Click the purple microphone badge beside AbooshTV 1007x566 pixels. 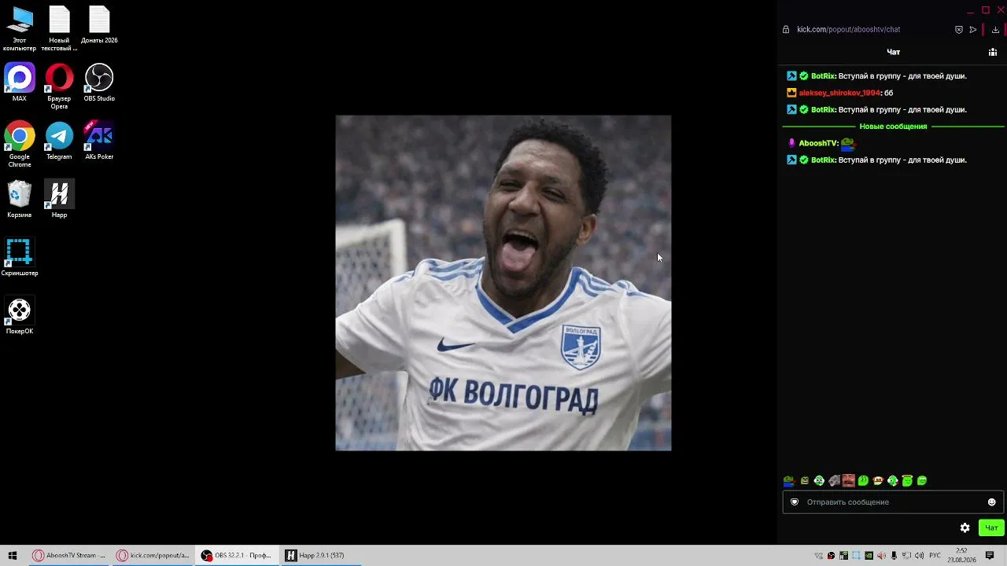(792, 144)
